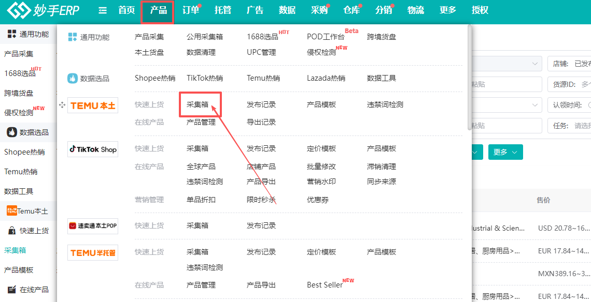Image resolution: width=591 pixels, height=302 pixels.
Task: Click the 粘贴 field beside 任务
Action: pyautogui.click(x=507, y=126)
